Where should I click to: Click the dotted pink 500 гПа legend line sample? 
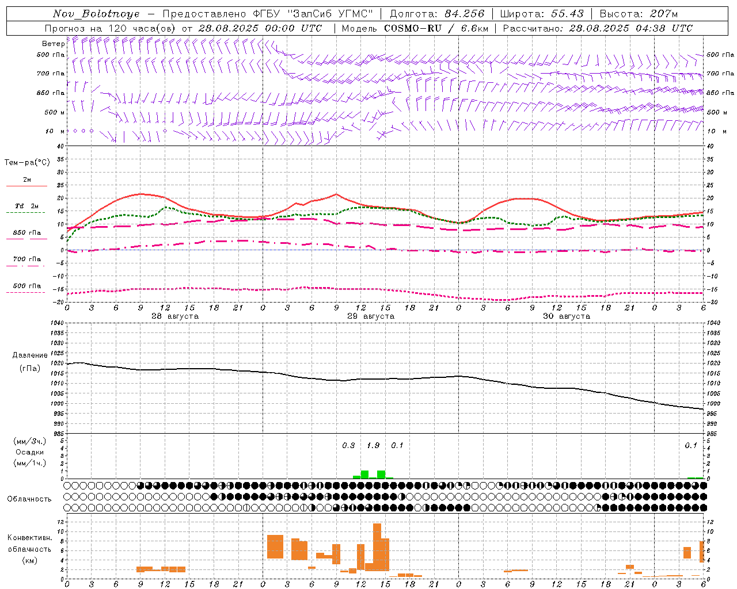26,292
